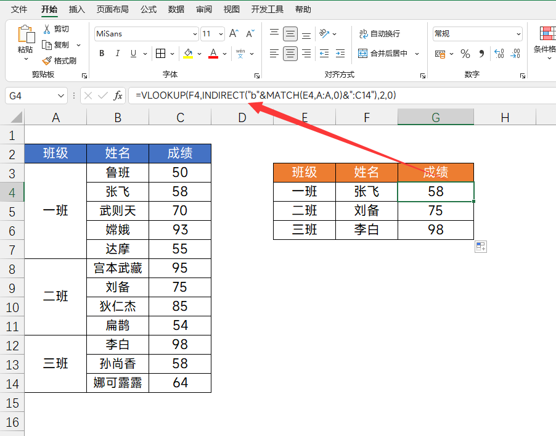Align cell text right
Viewport: 556px width, 436px height.
pos(306,54)
